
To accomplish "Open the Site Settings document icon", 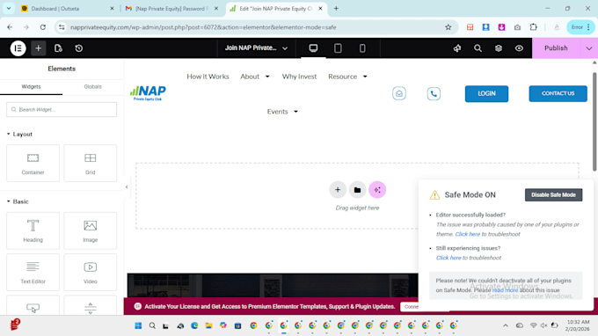I will [58, 48].
